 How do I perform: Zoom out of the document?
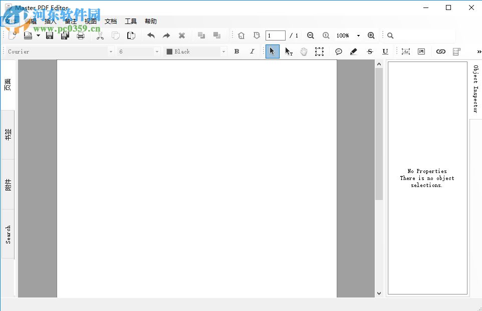310,35
